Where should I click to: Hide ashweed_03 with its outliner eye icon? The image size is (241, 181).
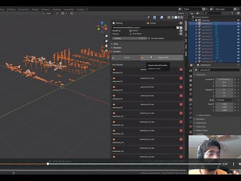click(238, 30)
